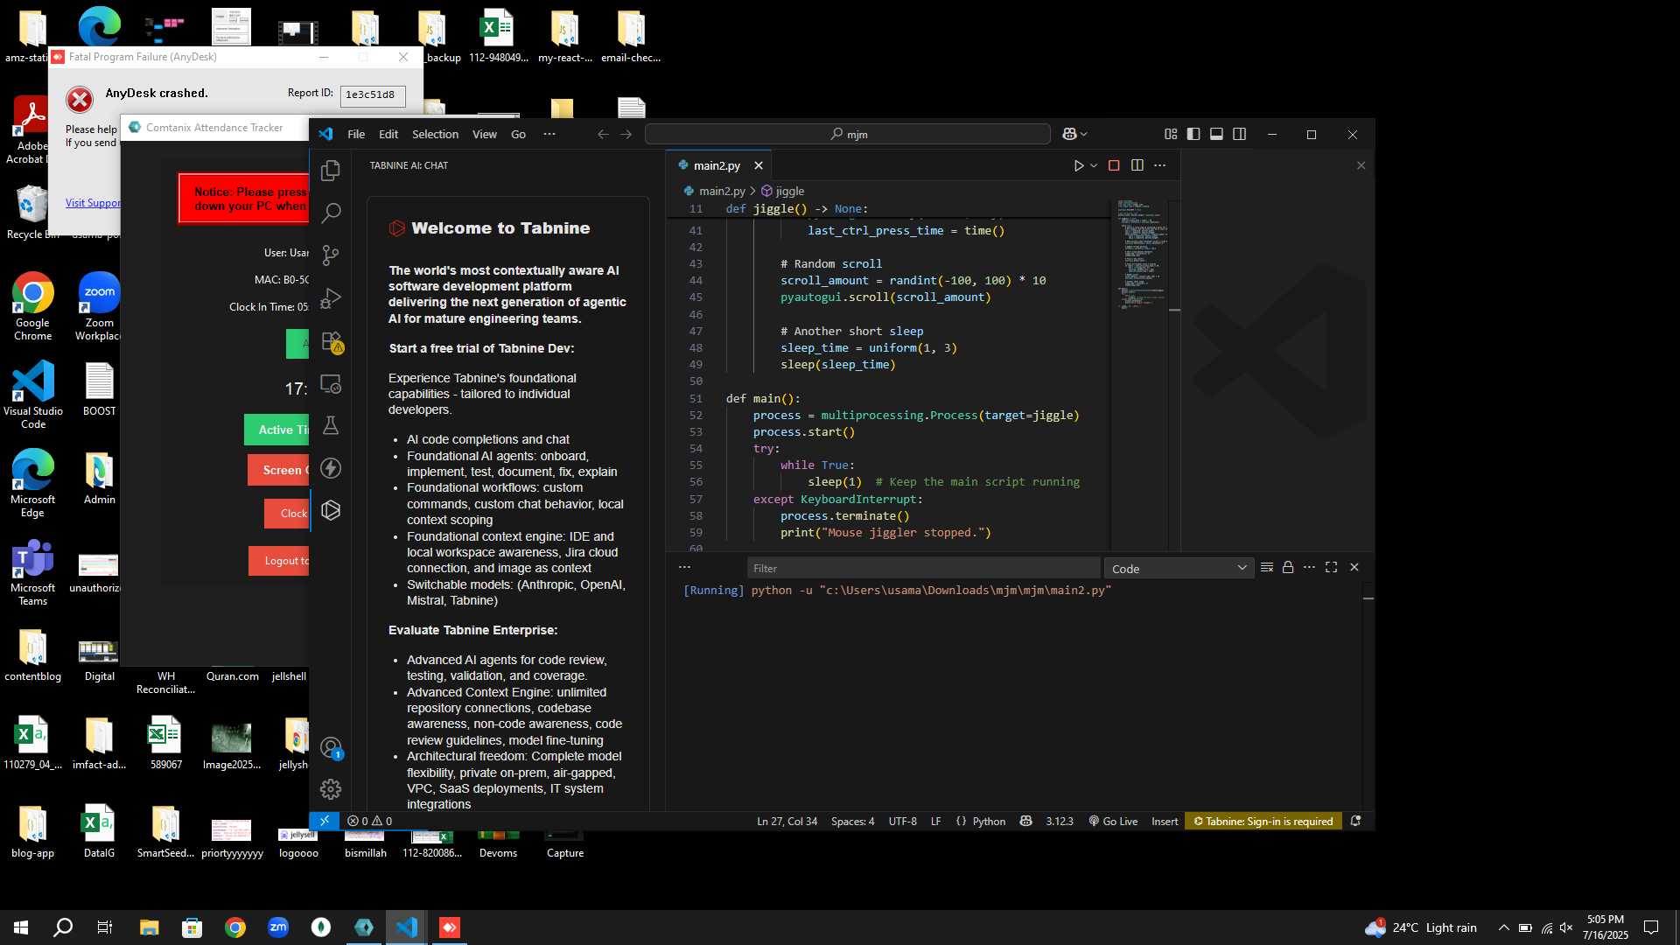
Task: Split the editor to the right
Action: (x=1137, y=165)
